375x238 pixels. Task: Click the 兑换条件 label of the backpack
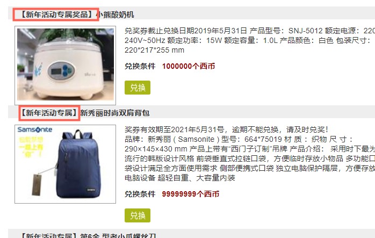pos(140,194)
